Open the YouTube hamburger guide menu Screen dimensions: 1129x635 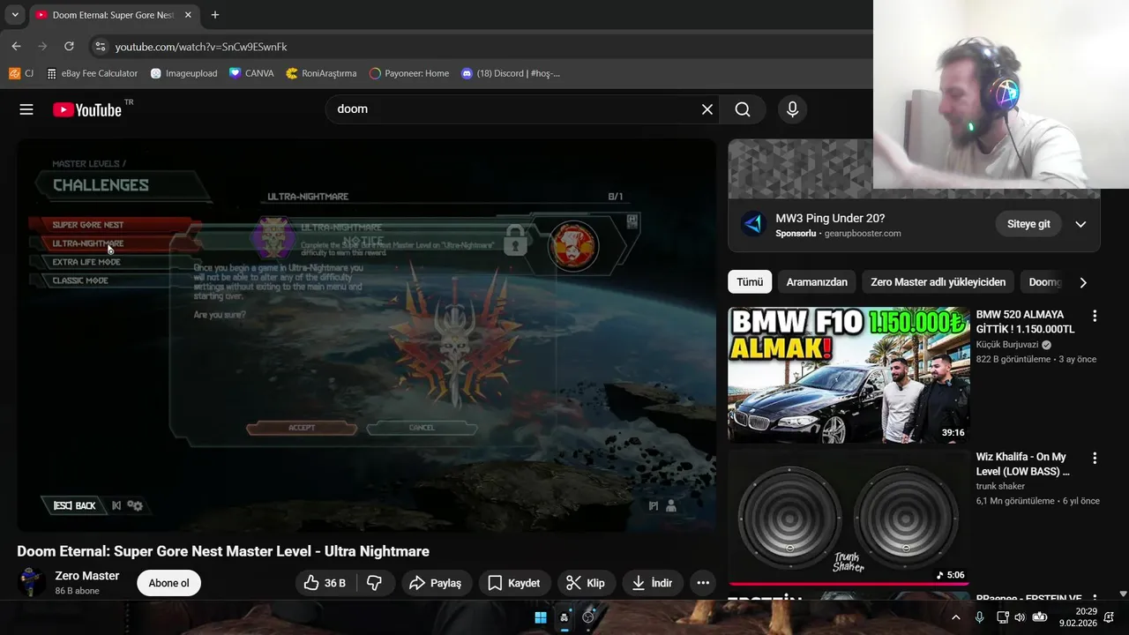(26, 109)
